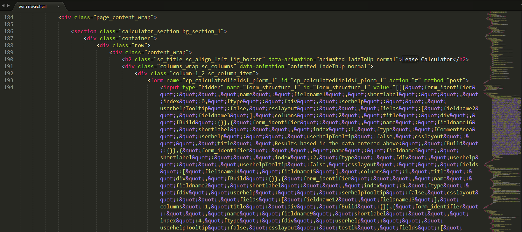The image size is (522, 232).
Task: Click line number 193 in gutter
Action: click(9, 80)
